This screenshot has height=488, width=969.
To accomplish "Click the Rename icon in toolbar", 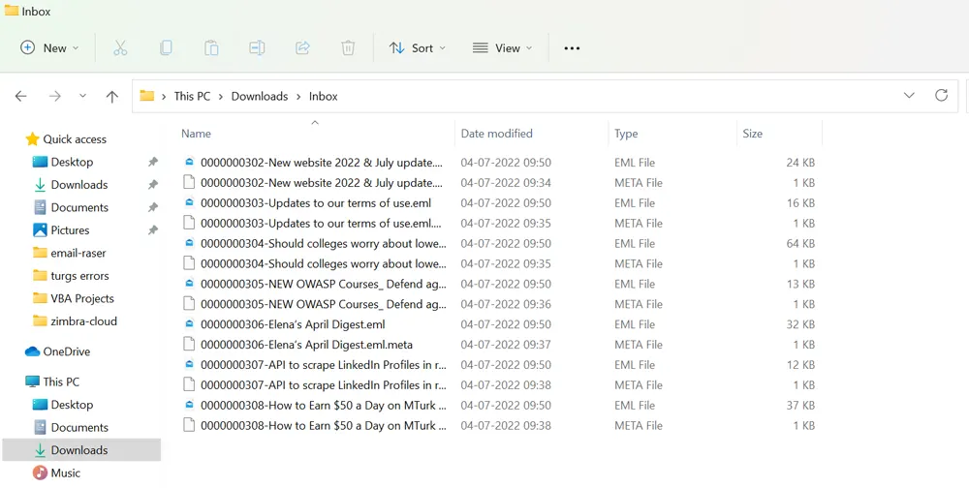I will (257, 47).
